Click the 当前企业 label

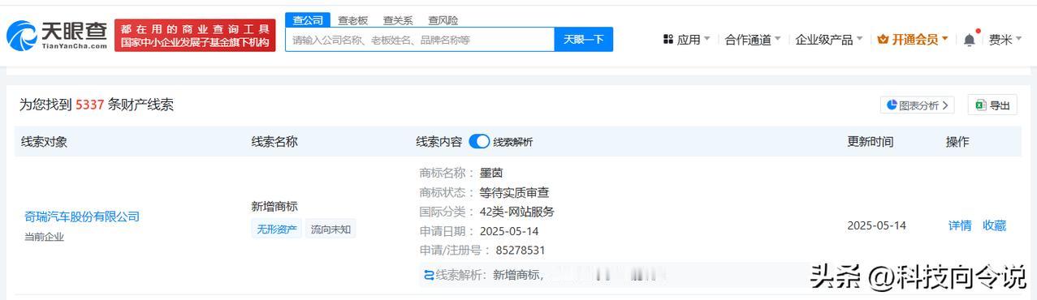44,237
